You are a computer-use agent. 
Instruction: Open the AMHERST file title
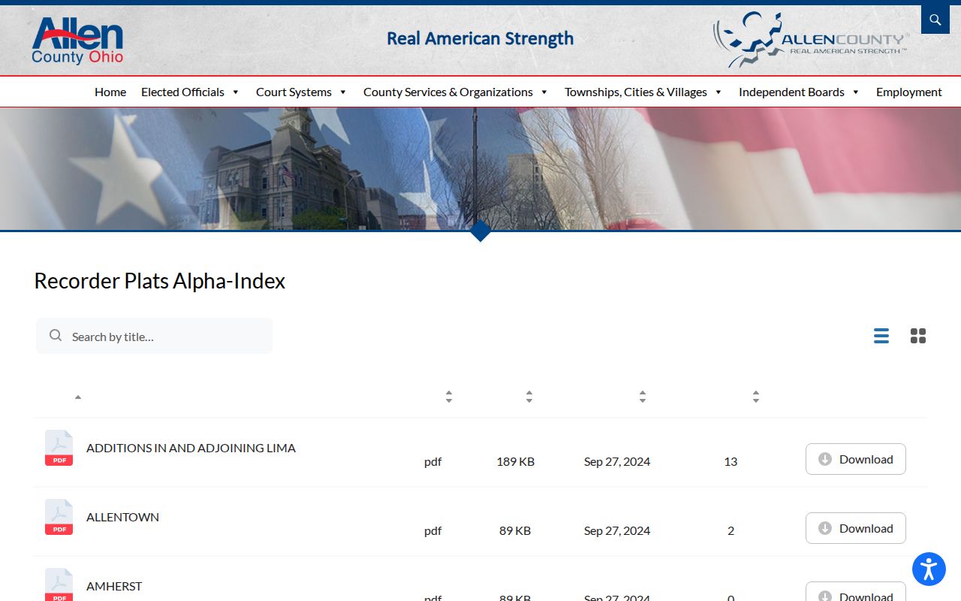[114, 586]
